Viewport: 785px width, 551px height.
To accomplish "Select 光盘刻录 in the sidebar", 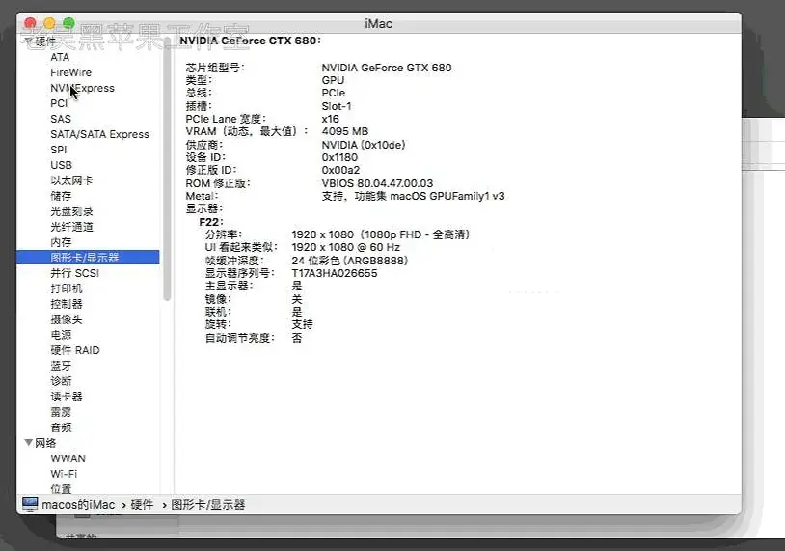I will point(71,211).
